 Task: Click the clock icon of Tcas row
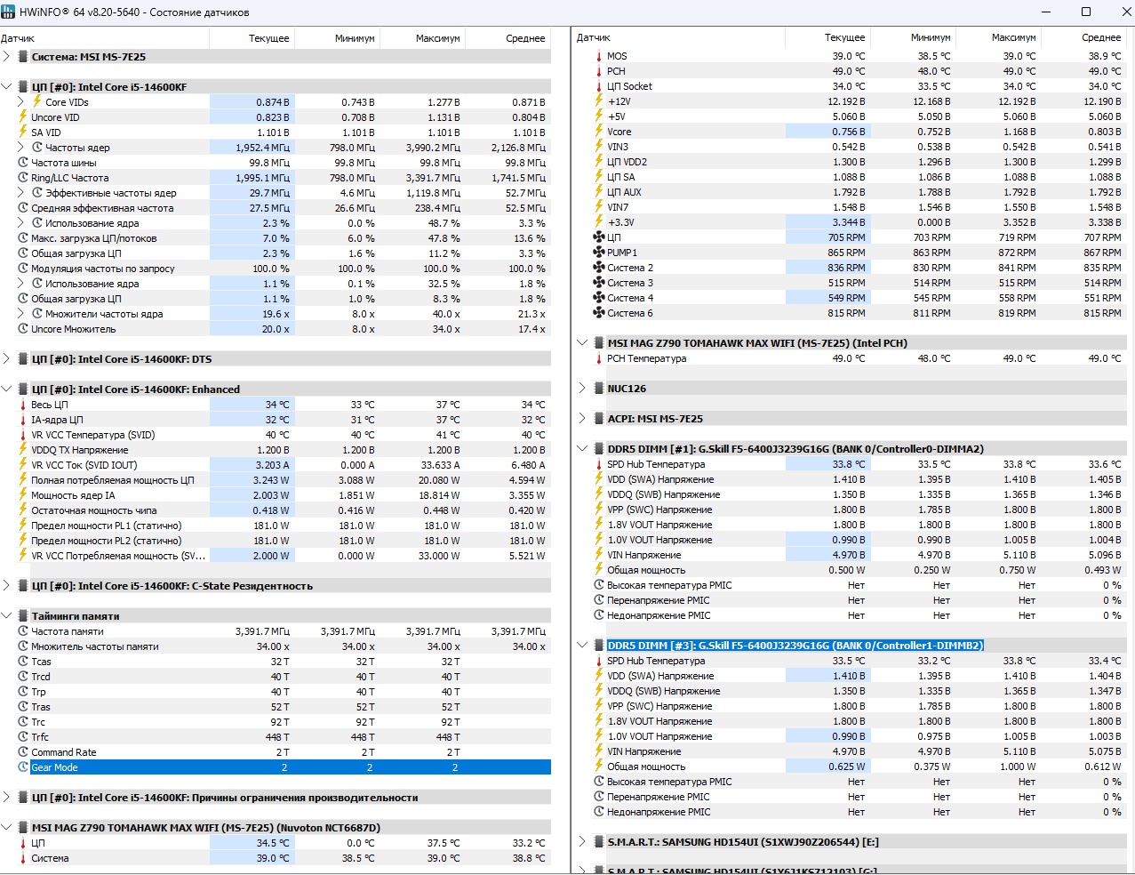pyautogui.click(x=23, y=662)
